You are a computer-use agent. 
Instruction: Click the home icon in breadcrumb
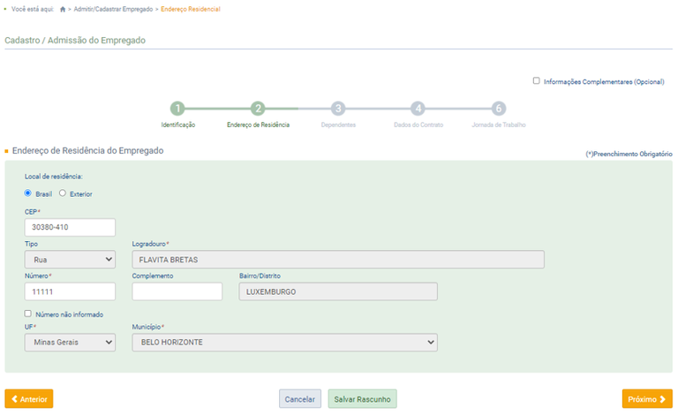[63, 9]
